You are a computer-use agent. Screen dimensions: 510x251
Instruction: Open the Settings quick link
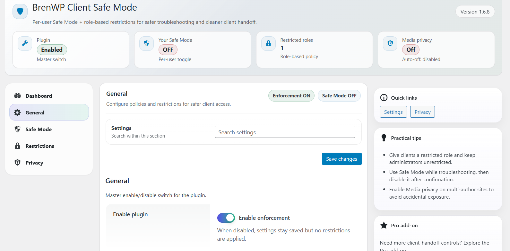coord(393,112)
